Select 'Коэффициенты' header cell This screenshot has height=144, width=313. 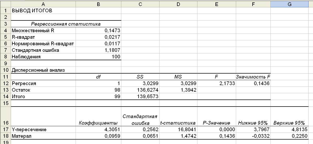pyautogui.click(x=98, y=116)
